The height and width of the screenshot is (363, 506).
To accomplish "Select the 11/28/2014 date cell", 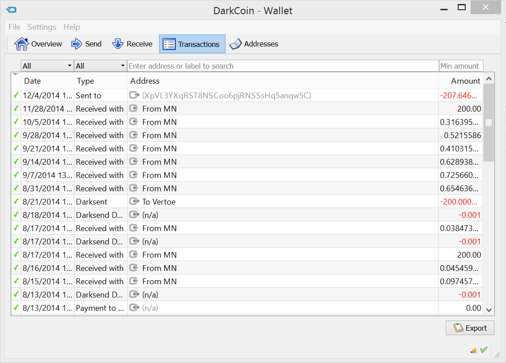I will 47,108.
